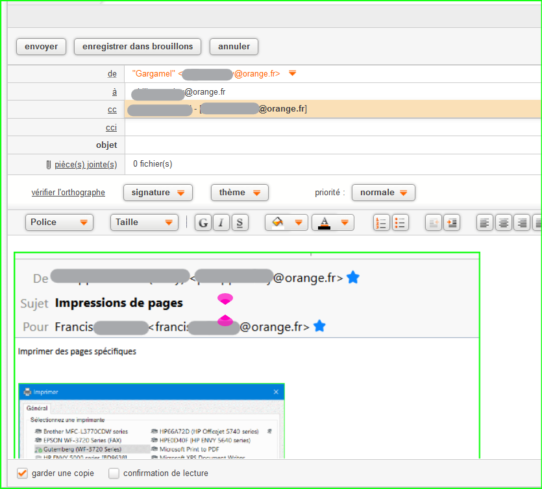Select the Général tab in Imprimer dialog
The height and width of the screenshot is (489, 542).
pos(37,408)
